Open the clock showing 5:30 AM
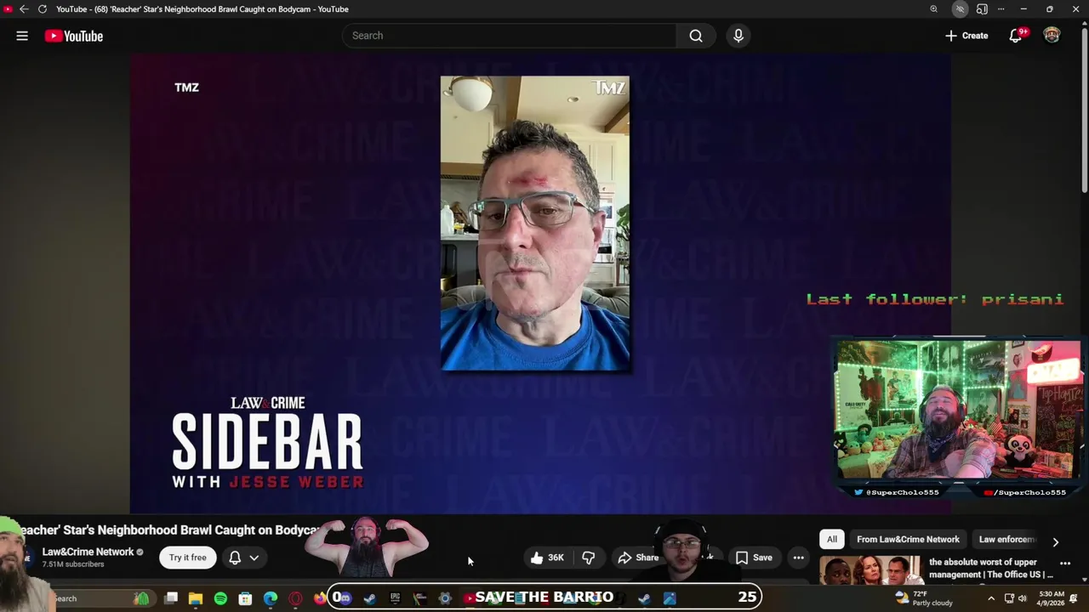Screen dimensions: 1089x612 pos(1052,598)
